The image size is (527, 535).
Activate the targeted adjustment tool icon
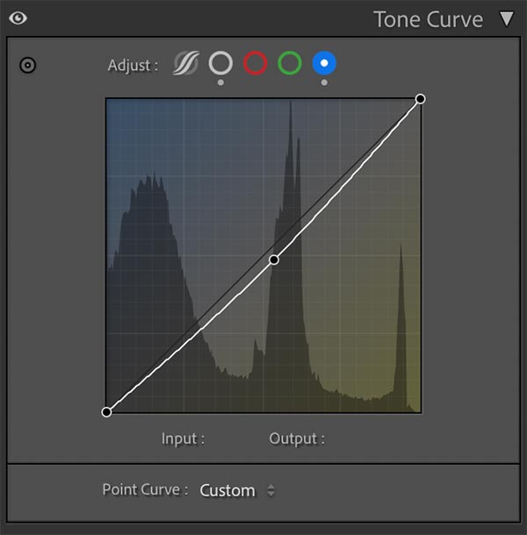click(28, 65)
